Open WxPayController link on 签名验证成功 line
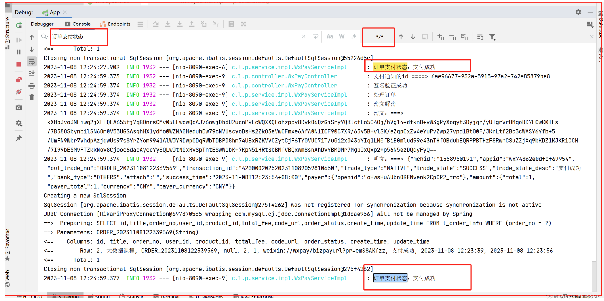Image resolution: width=604 pixels, height=301 pixels. (x=284, y=86)
